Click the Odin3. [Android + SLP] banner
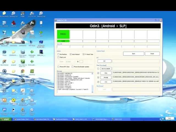Image resolution: width=176 pixels, height=132 pixels. point(108,26)
